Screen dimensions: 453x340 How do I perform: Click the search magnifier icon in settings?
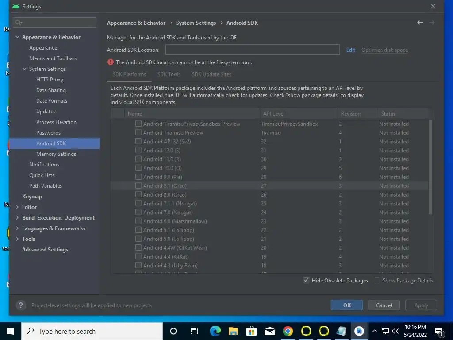(x=19, y=23)
